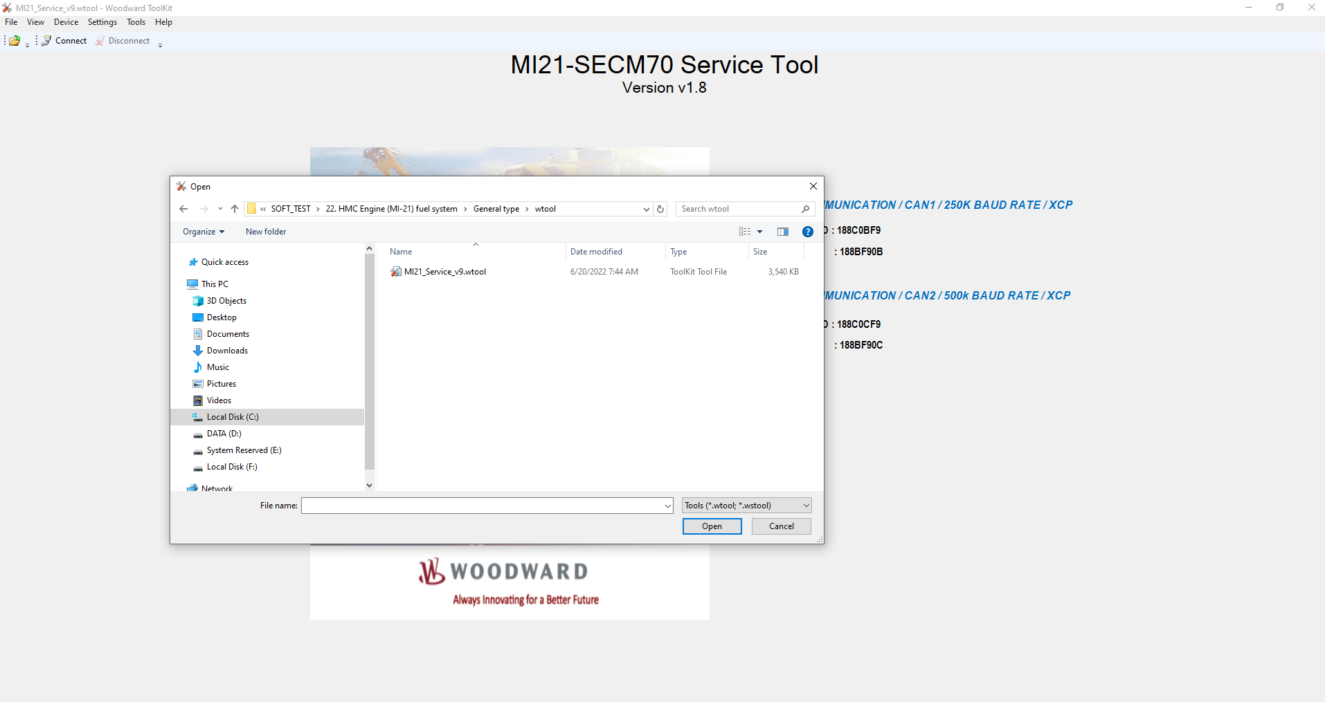The width and height of the screenshot is (1325, 702).
Task: Click the Cancel button in the dialog
Action: point(780,526)
